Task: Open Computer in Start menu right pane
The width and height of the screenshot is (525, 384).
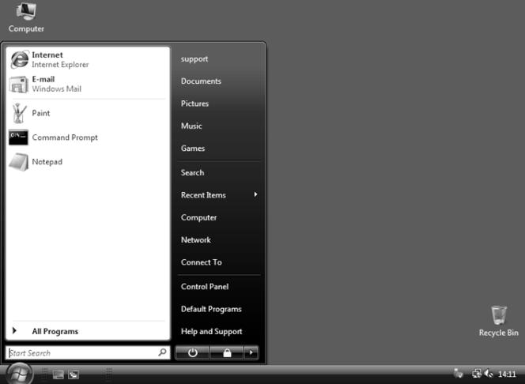Action: [x=199, y=217]
